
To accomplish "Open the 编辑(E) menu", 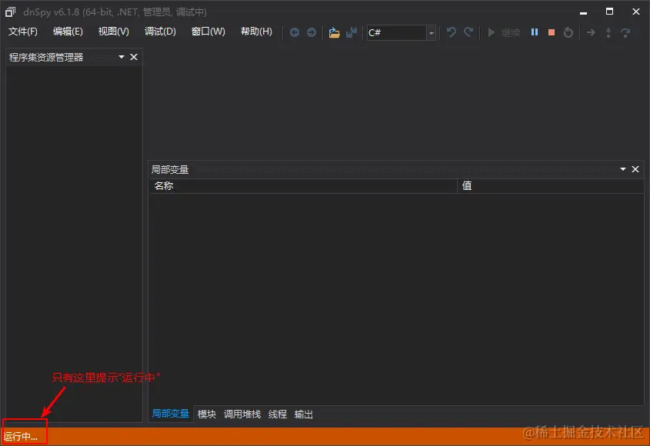I will pos(68,32).
